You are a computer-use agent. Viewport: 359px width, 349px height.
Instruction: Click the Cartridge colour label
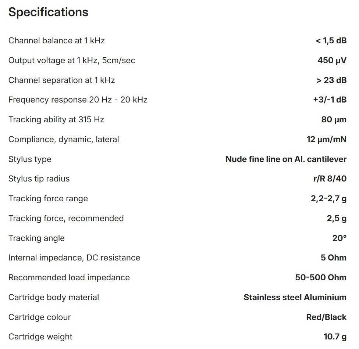coord(39,317)
